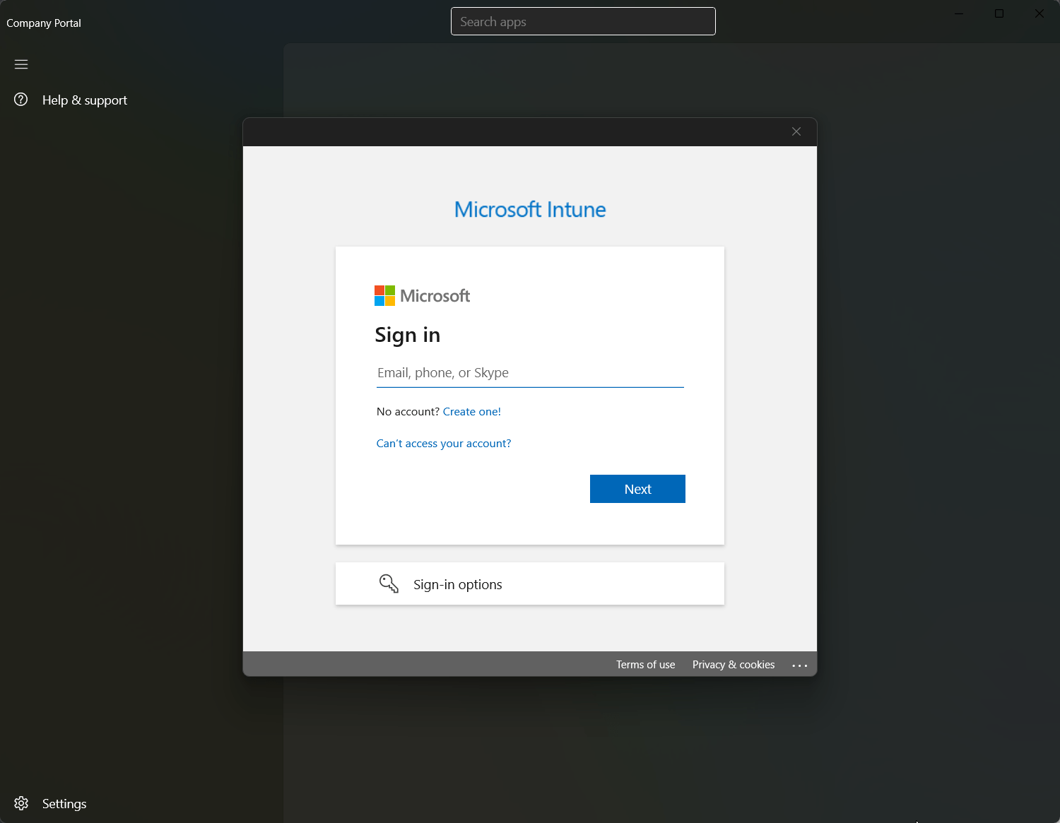
Task: Close the sign-in dialog
Action: 796,131
